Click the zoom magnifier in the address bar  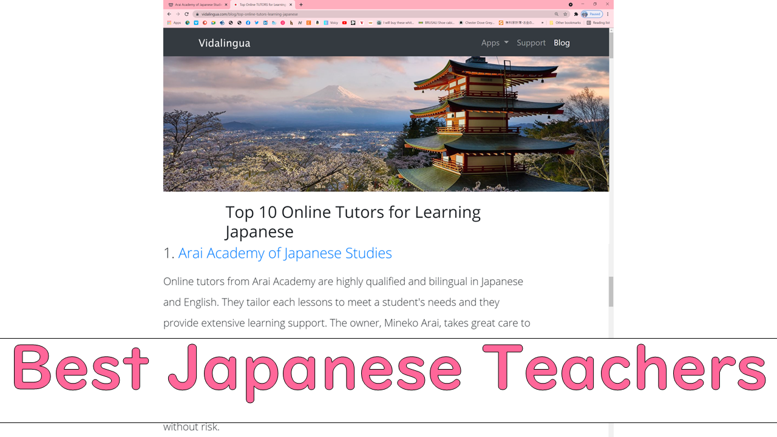(557, 14)
